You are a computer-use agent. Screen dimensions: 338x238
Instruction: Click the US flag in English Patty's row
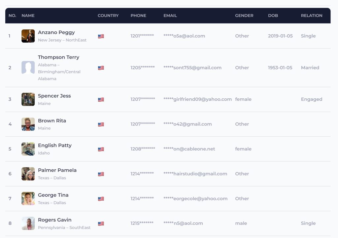click(101, 149)
